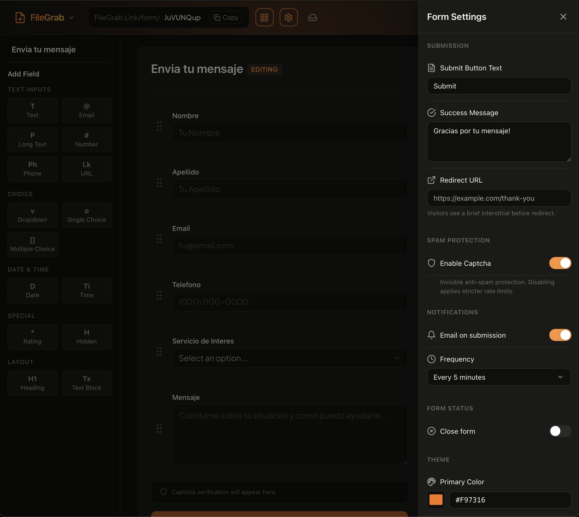
Task: Select the Rating field type
Action: [x=32, y=337]
